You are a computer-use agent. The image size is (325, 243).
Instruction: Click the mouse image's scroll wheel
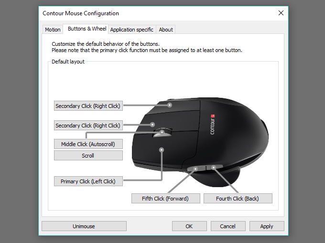click(x=162, y=133)
